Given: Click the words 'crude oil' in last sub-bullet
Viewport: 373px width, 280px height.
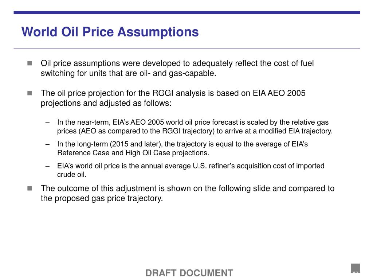Looking at the screenshot, I should coord(71,175).
